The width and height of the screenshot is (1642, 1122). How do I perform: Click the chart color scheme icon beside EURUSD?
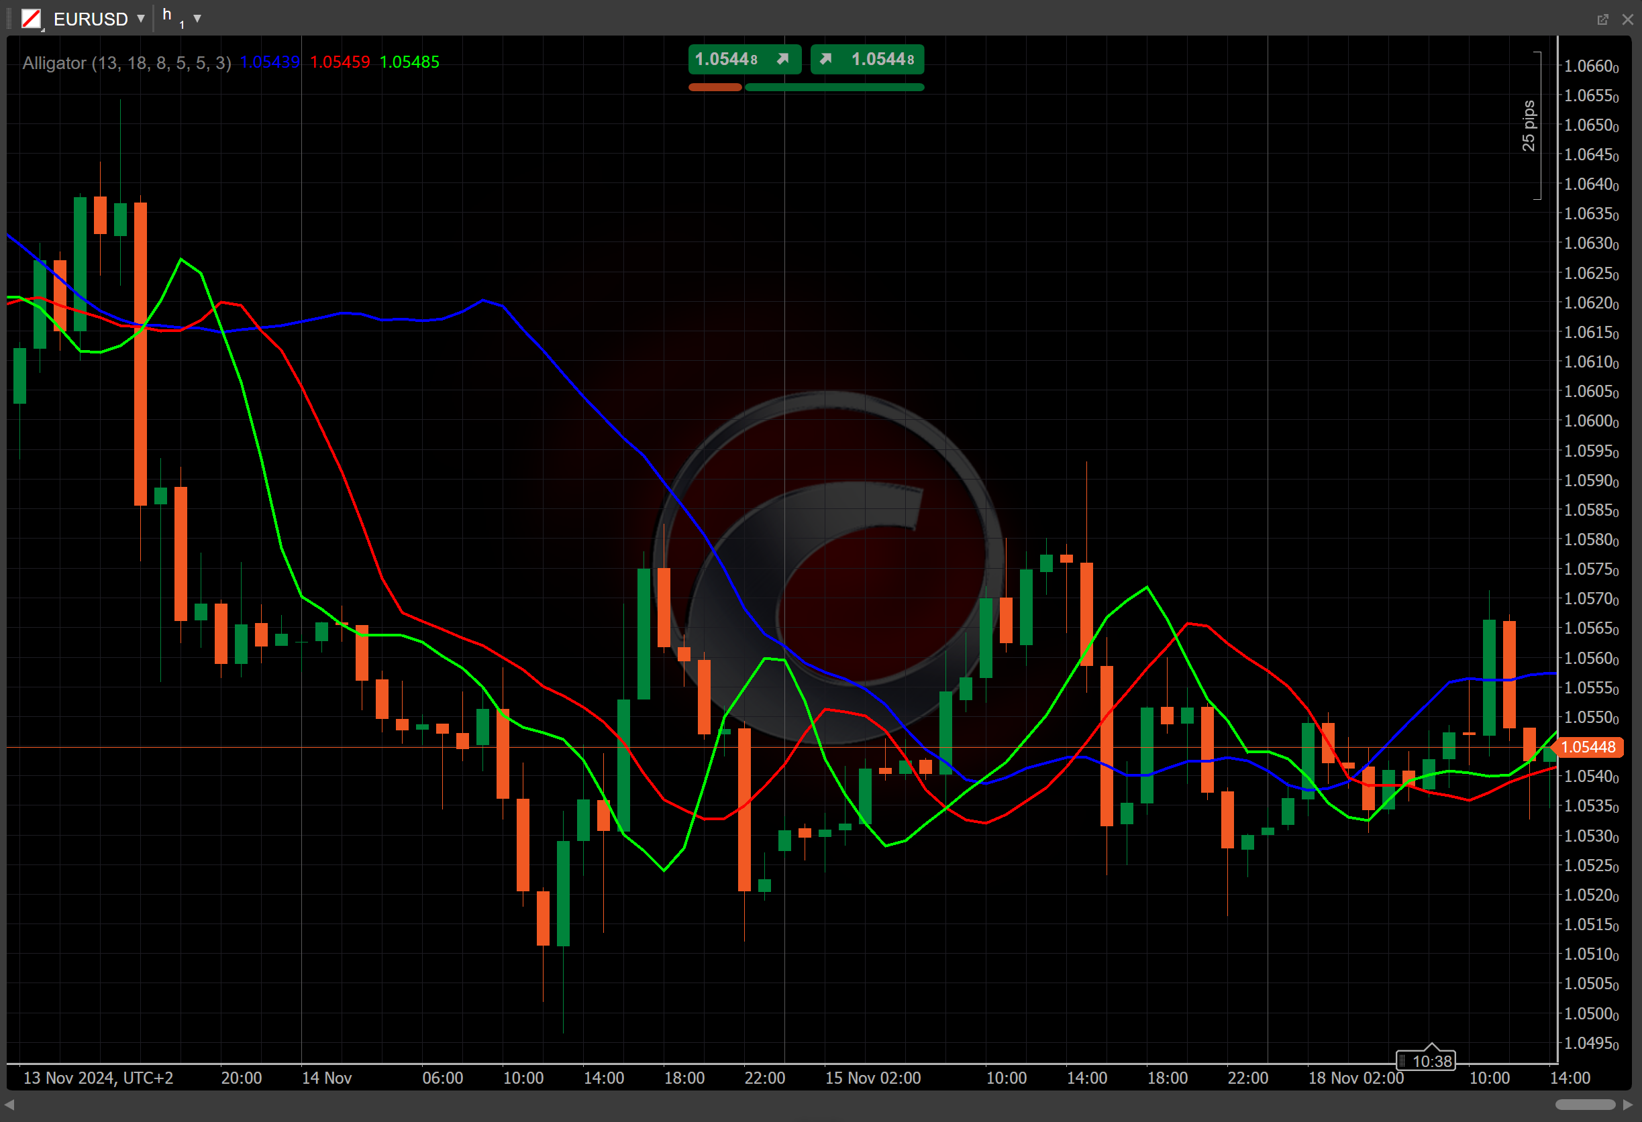[x=32, y=18]
